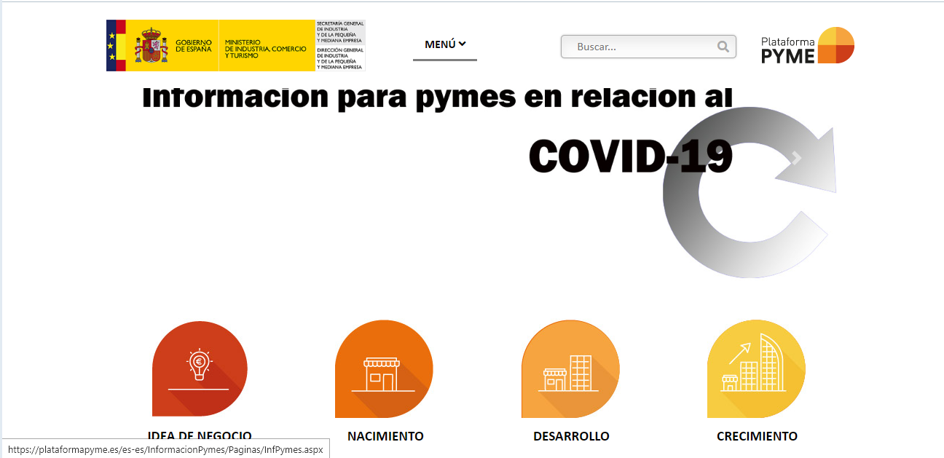This screenshot has height=458, width=944.
Task: Follow the Crecimiento link
Action: (756, 436)
